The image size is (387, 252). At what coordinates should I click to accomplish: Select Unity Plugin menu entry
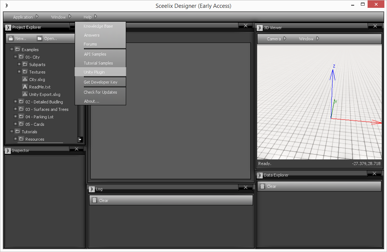(x=100, y=72)
